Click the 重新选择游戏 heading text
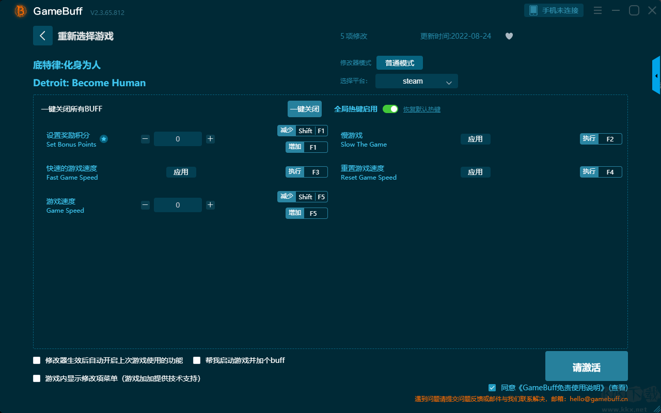 pos(86,36)
